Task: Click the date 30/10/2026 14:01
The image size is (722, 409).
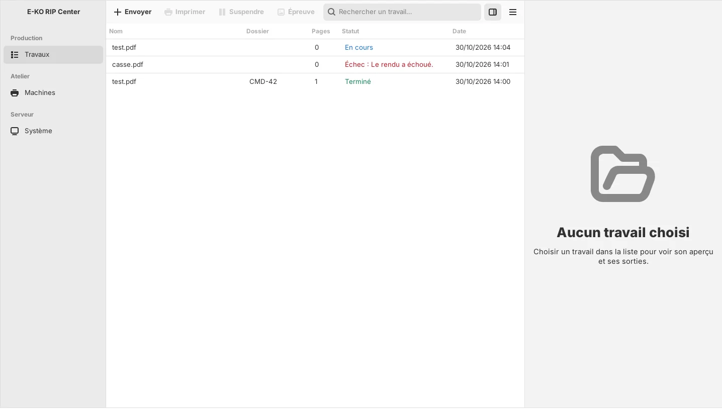Action: pos(482,65)
